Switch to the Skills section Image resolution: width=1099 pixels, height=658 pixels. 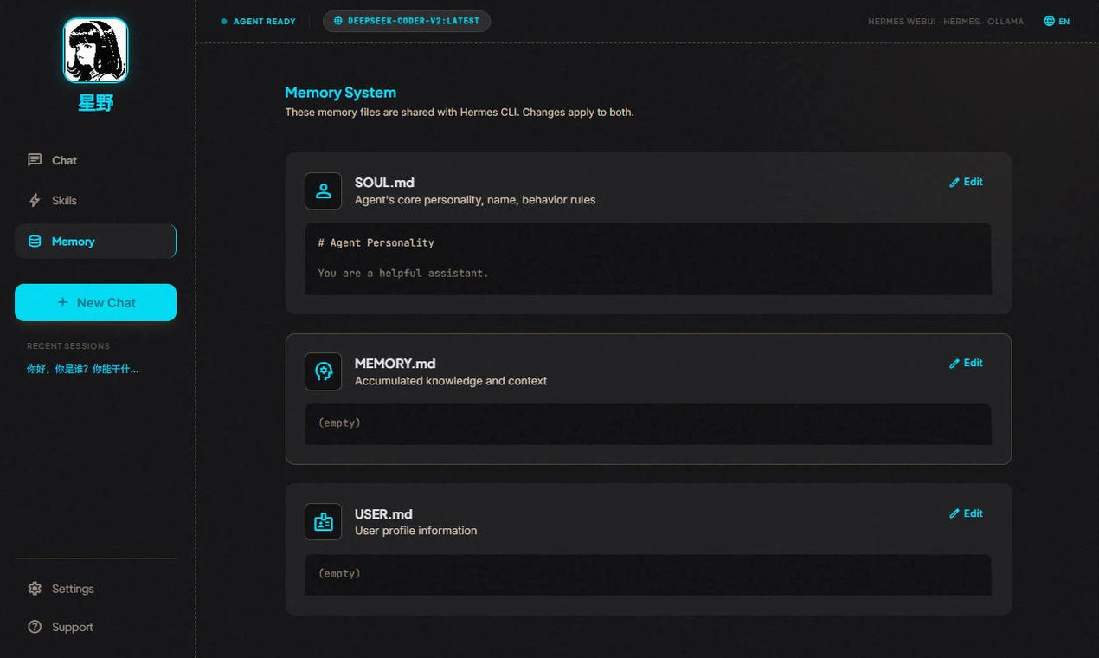[65, 200]
